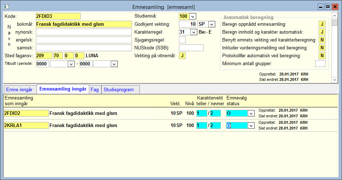
Task: Open the SP unit dropdown for vekting
Action: click(x=212, y=24)
